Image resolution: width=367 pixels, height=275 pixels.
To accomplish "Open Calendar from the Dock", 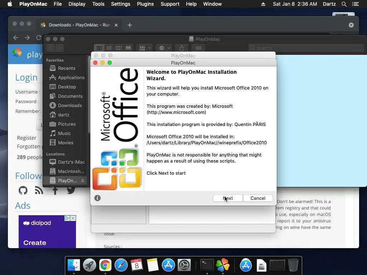I will pos(137,265).
